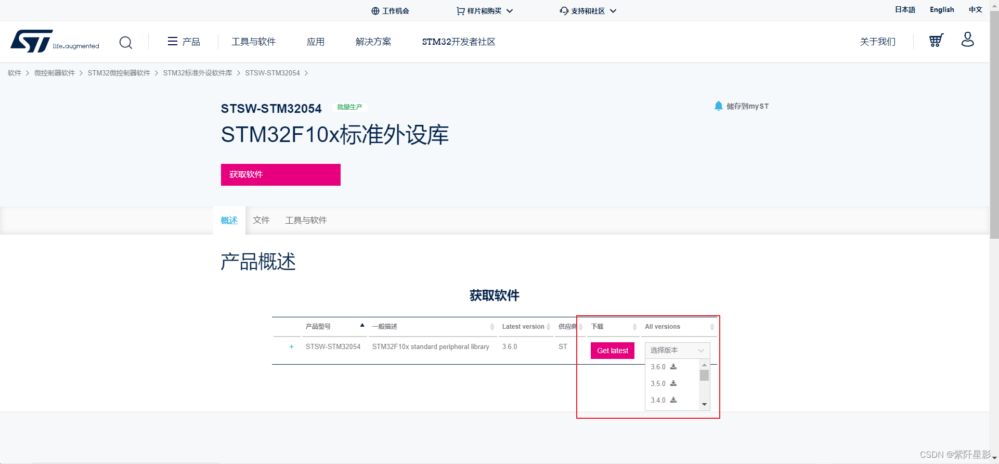Screen dimensions: 999x464
Task: Switch language to 日本語
Action: coord(905,10)
